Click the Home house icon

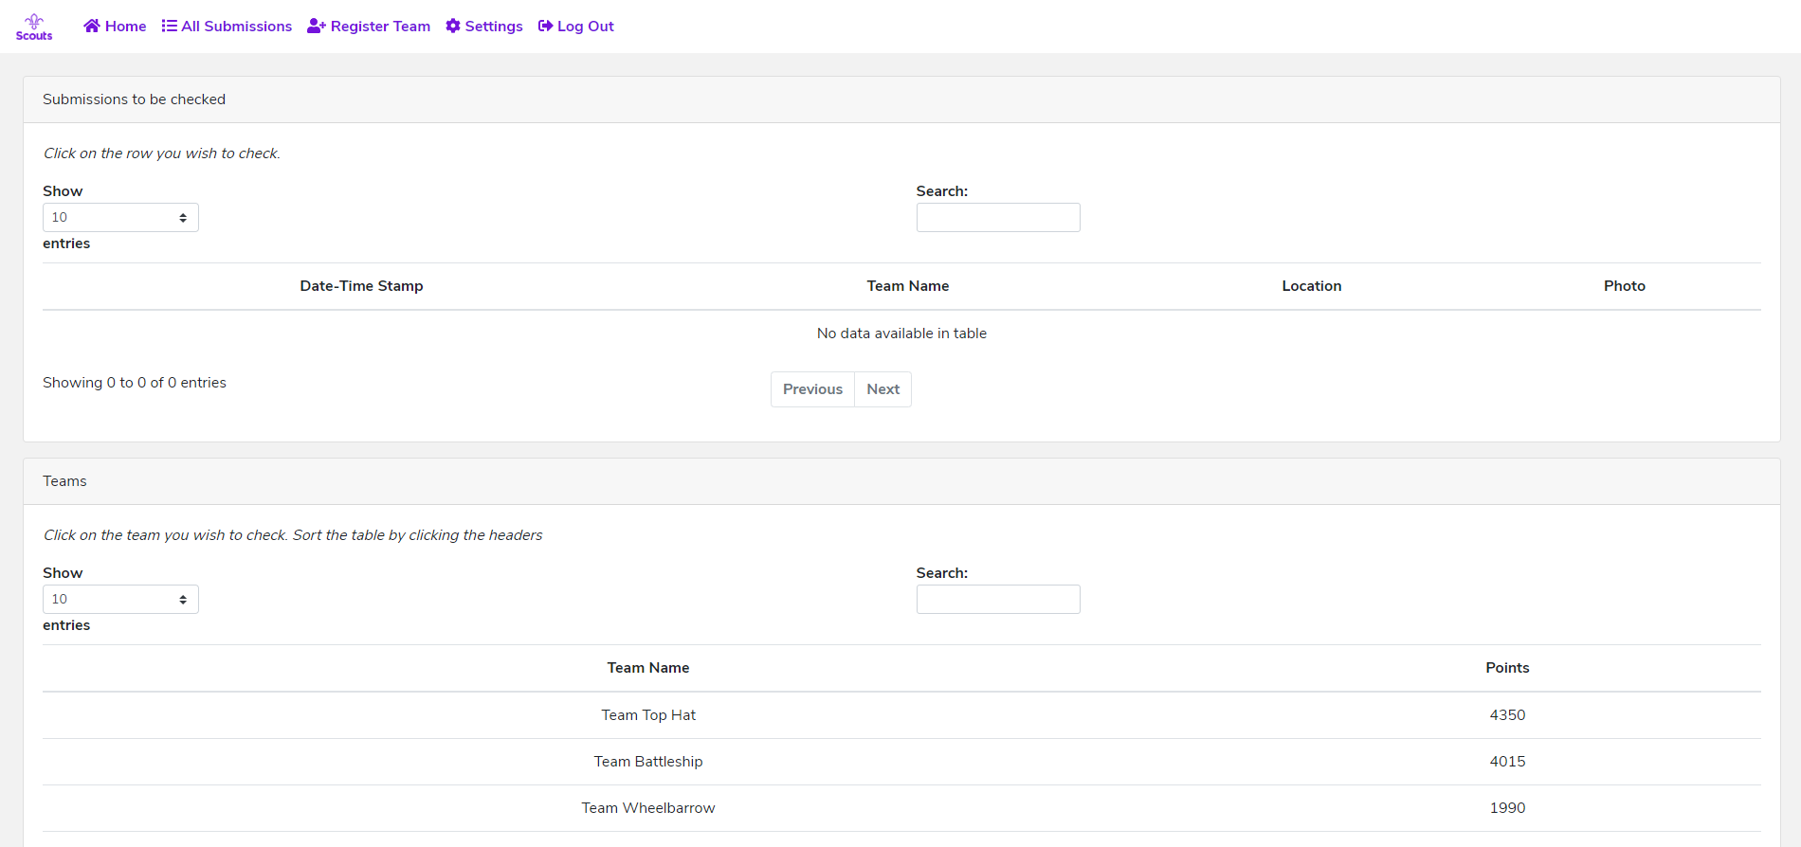(x=92, y=26)
